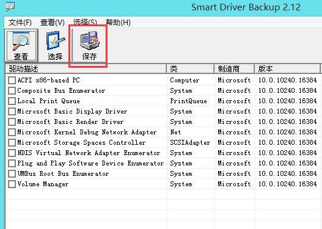Select Volume Manager driver name
The width and height of the screenshot is (322, 229).
pos(43,184)
